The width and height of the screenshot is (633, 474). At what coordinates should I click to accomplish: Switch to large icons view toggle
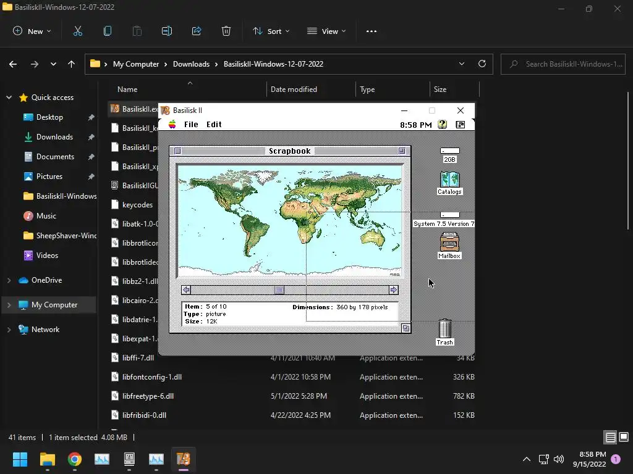(x=622, y=438)
